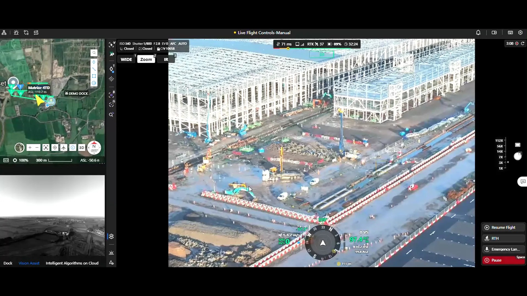527x296 pixels.
Task: Click the route sync icon in top toolbar
Action: pos(26,33)
